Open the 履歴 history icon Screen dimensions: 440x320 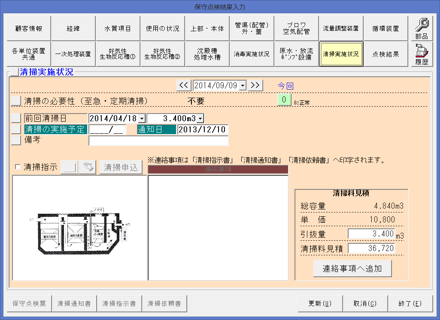tap(422, 54)
